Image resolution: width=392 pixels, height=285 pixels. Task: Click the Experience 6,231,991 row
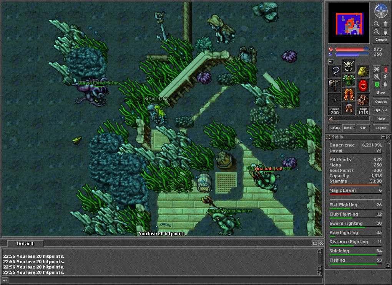[x=355, y=145]
